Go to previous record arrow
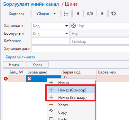 click(x=78, y=13)
